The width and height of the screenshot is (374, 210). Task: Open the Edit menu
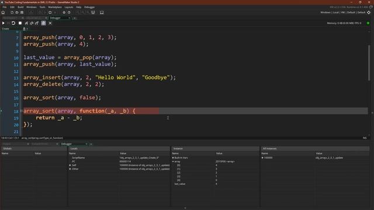click(x=12, y=7)
